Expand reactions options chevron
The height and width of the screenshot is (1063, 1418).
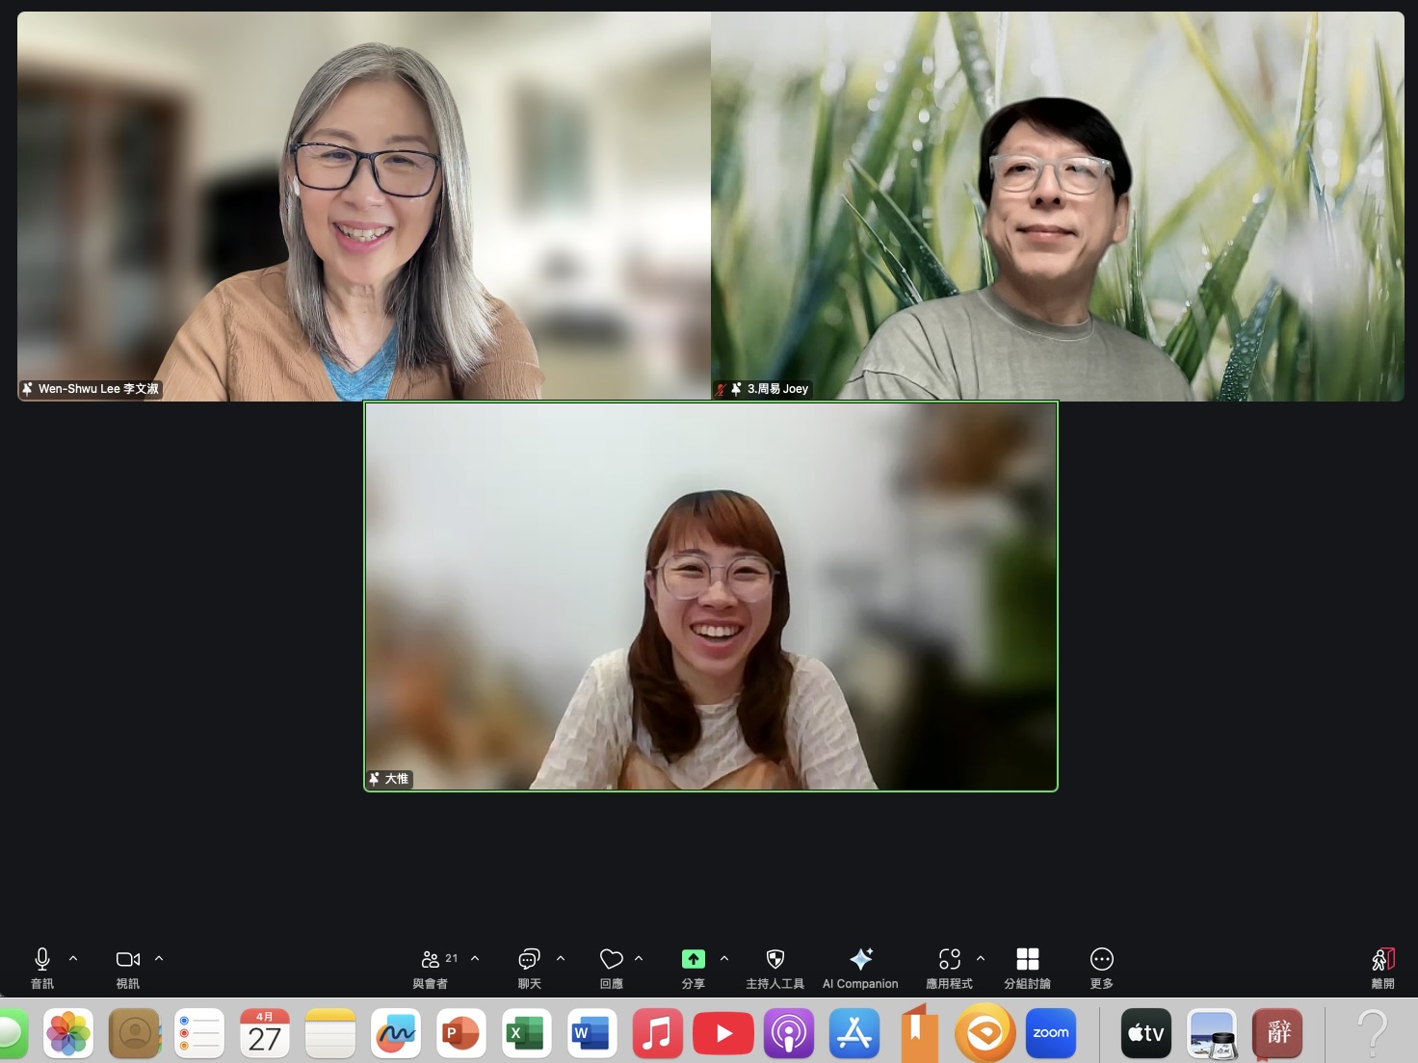pos(639,958)
